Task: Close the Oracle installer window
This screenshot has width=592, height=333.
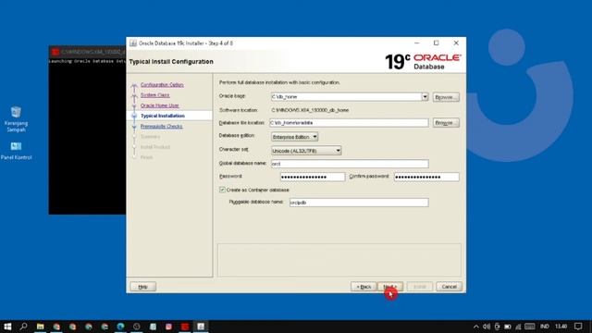Action: point(456,43)
